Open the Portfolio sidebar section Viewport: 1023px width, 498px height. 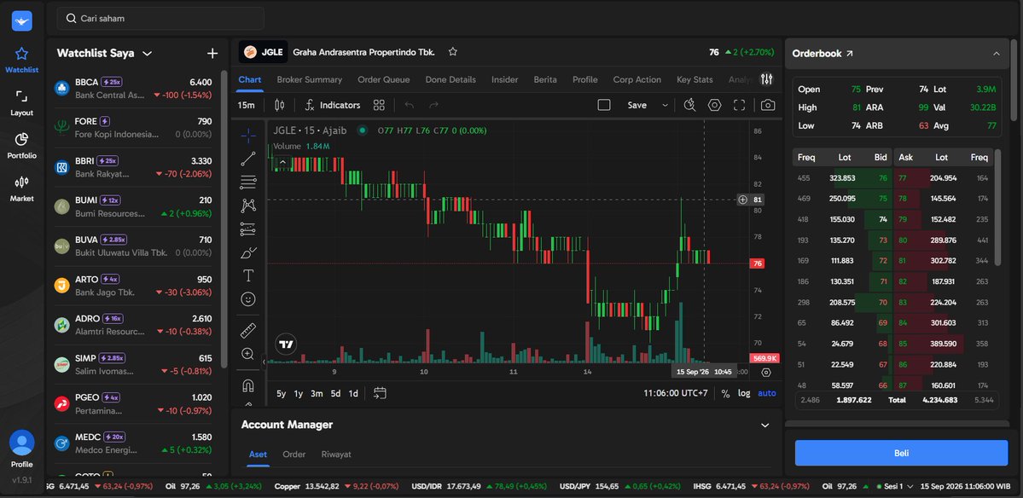21,146
